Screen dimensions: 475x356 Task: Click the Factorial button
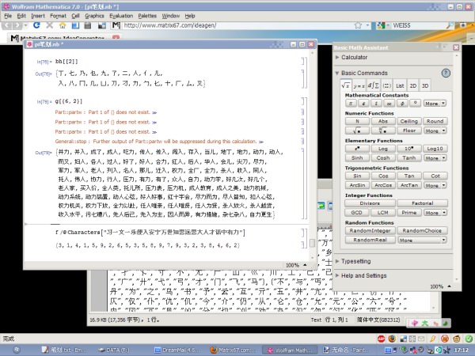(422, 203)
